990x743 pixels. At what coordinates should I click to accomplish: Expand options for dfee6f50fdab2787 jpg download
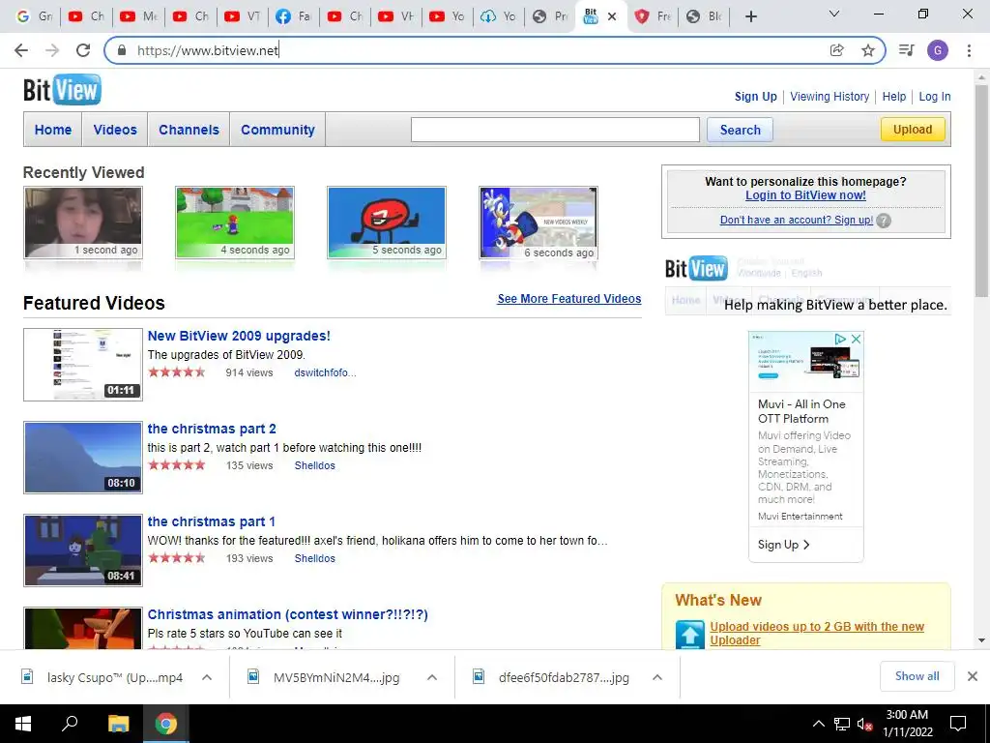(657, 677)
